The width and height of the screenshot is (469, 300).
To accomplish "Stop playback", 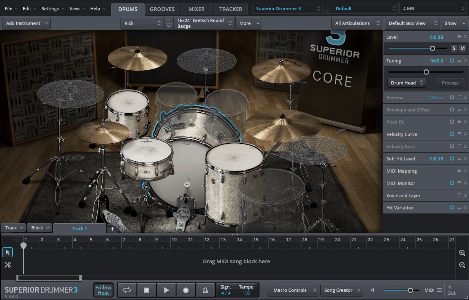I will pyautogui.click(x=146, y=290).
